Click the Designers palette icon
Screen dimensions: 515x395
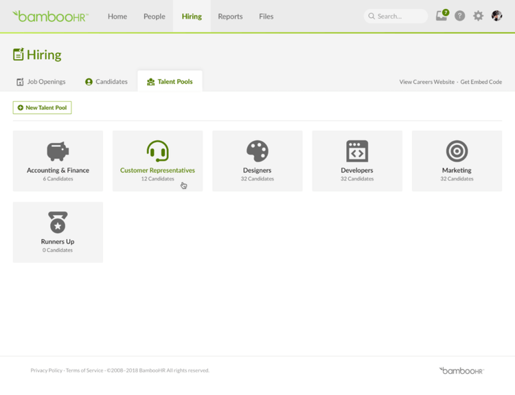pos(257,151)
